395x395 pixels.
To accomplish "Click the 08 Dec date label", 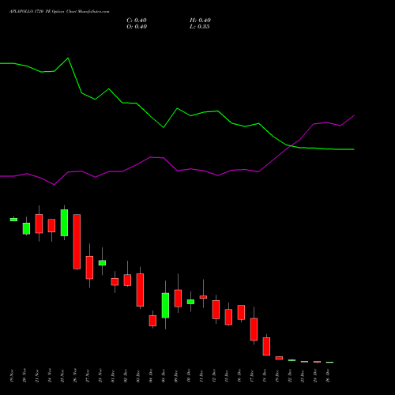I will [x=164, y=376].
